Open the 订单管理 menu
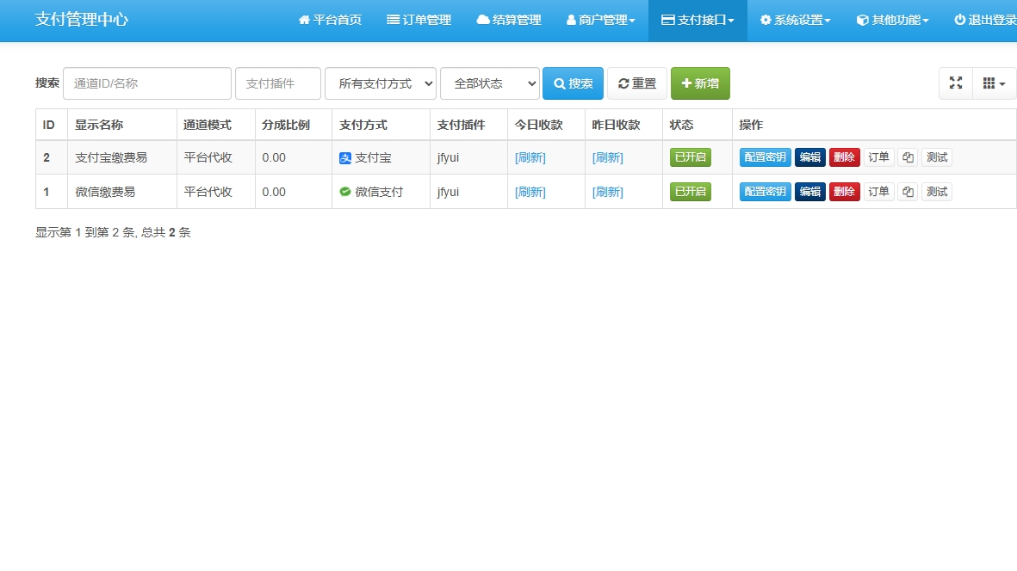Viewport: 1017px width, 571px height. click(419, 20)
